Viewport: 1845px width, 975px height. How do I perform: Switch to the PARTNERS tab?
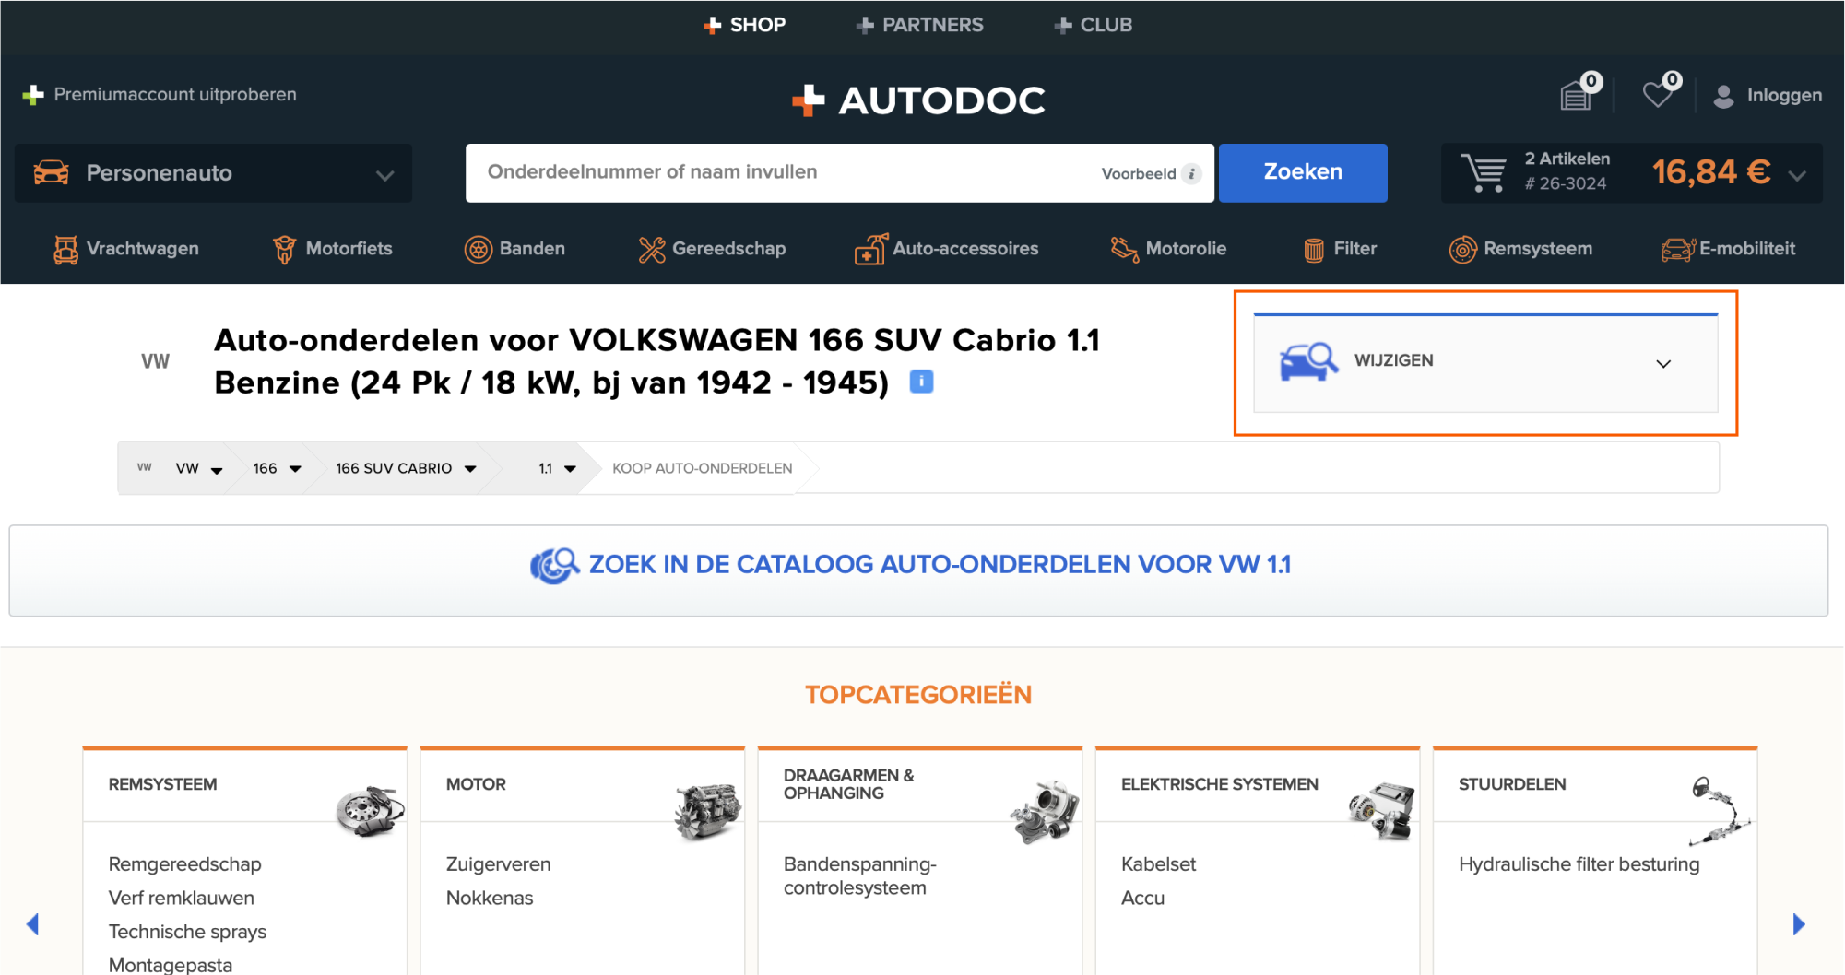[919, 25]
